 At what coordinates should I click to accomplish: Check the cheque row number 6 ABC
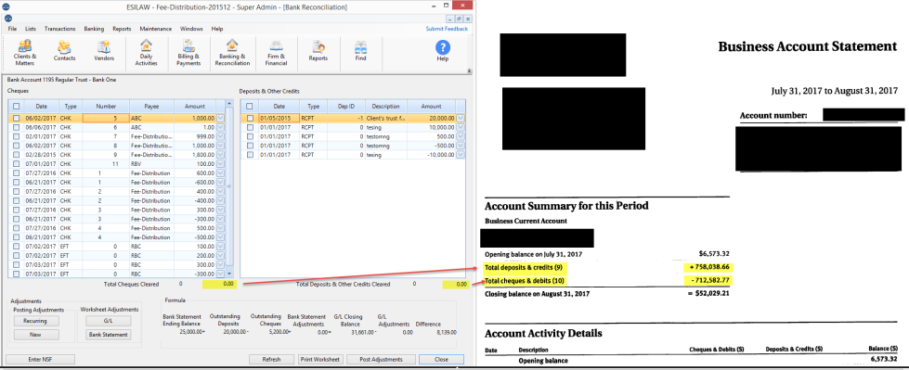click(16, 127)
